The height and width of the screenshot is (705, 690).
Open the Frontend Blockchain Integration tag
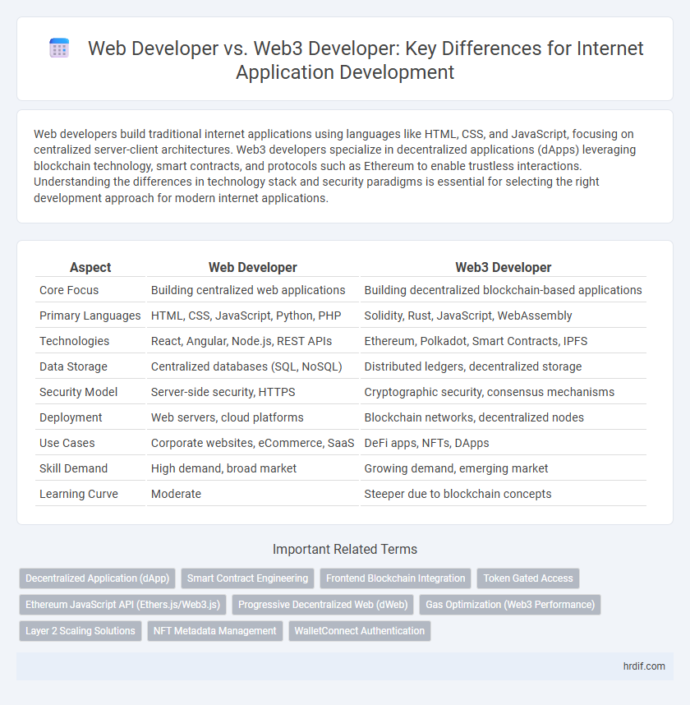(396, 578)
